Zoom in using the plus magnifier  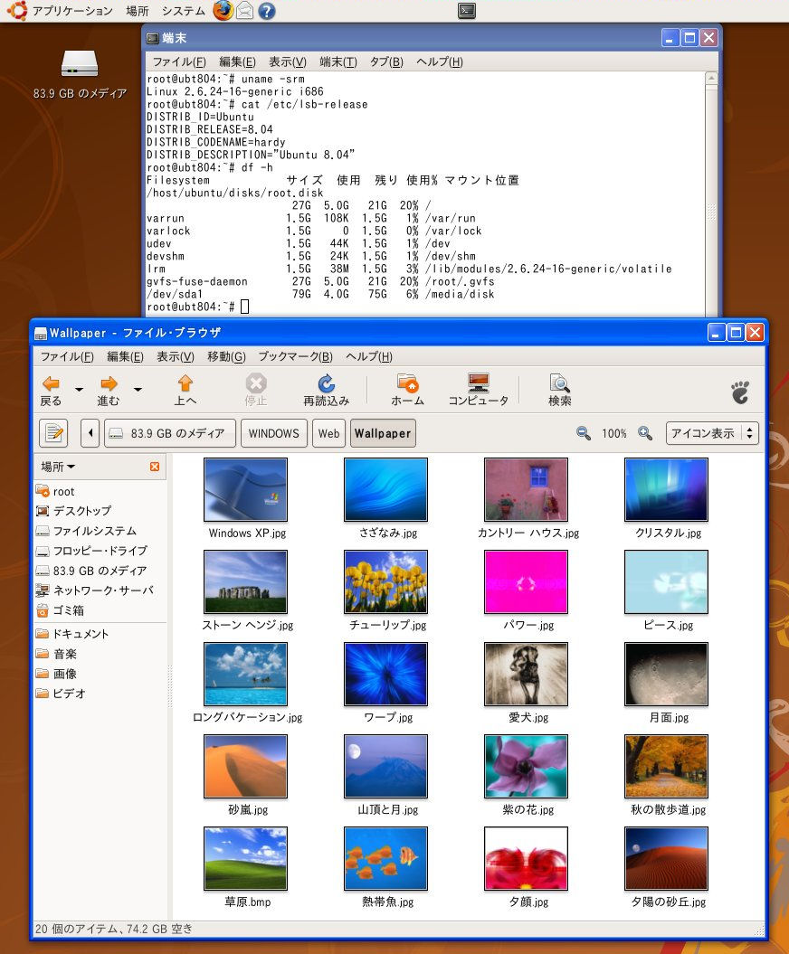(x=645, y=433)
